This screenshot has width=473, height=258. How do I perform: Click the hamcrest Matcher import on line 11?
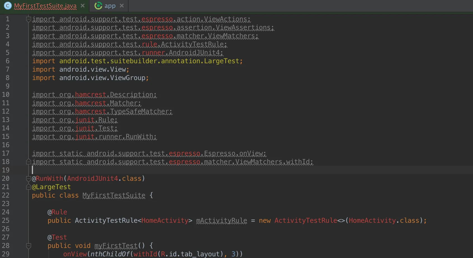point(86,103)
